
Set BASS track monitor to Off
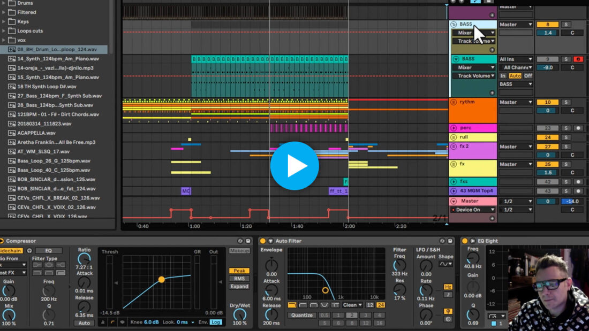click(x=528, y=76)
